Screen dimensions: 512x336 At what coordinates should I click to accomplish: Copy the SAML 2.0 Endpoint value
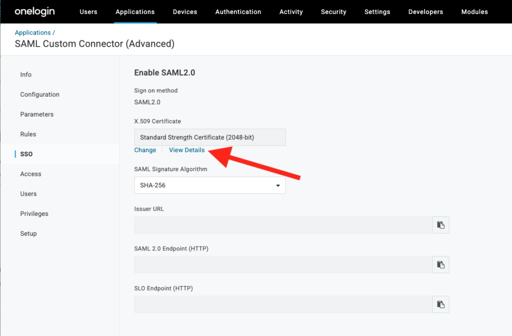tap(440, 264)
